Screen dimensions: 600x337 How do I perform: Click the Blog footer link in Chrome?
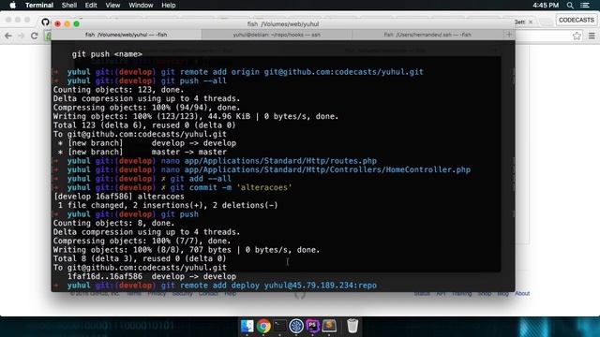point(502,293)
